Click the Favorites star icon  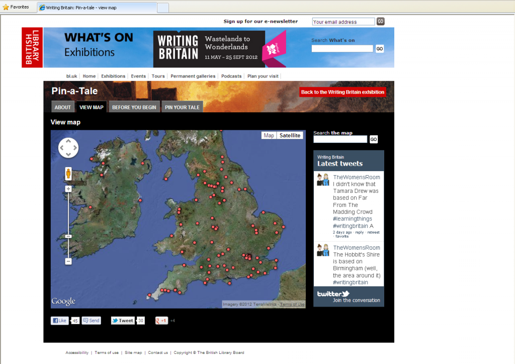(x=6, y=7)
